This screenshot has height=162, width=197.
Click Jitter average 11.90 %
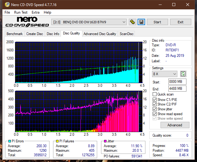137,146
